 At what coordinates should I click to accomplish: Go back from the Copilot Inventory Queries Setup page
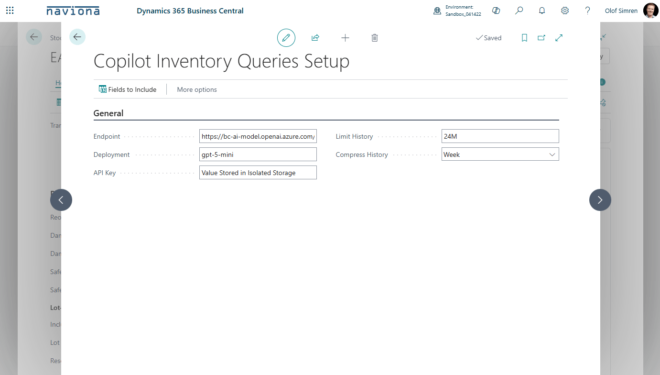(x=77, y=37)
